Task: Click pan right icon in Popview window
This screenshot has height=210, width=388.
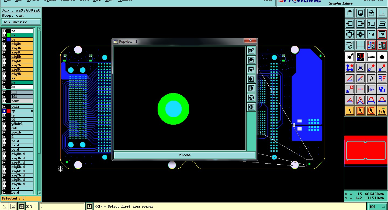Action: pos(251,88)
